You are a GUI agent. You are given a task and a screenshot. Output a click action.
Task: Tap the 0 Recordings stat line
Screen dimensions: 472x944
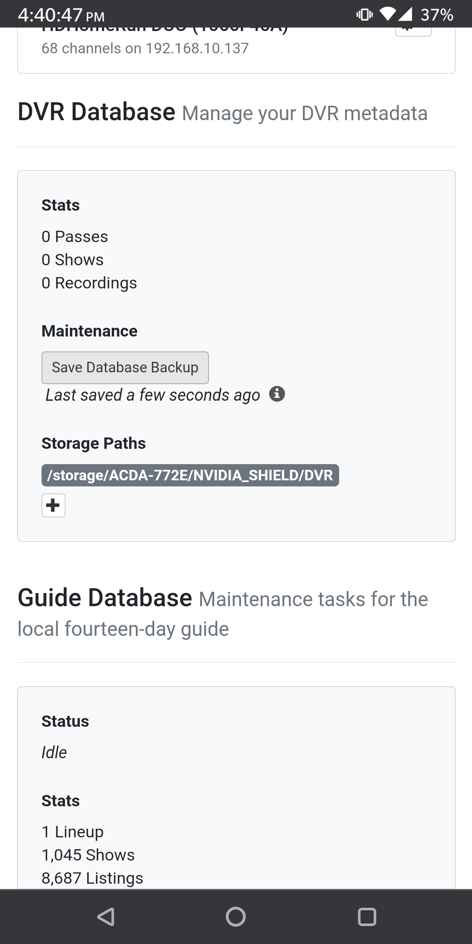coord(89,283)
